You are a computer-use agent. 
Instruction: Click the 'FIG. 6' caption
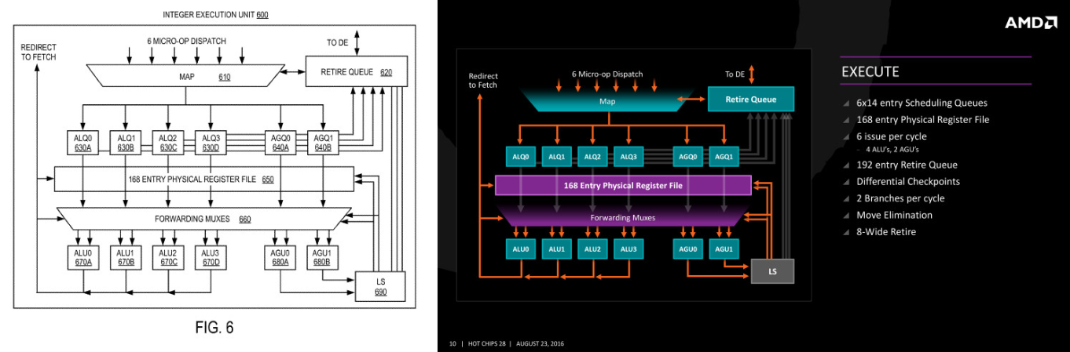point(214,327)
